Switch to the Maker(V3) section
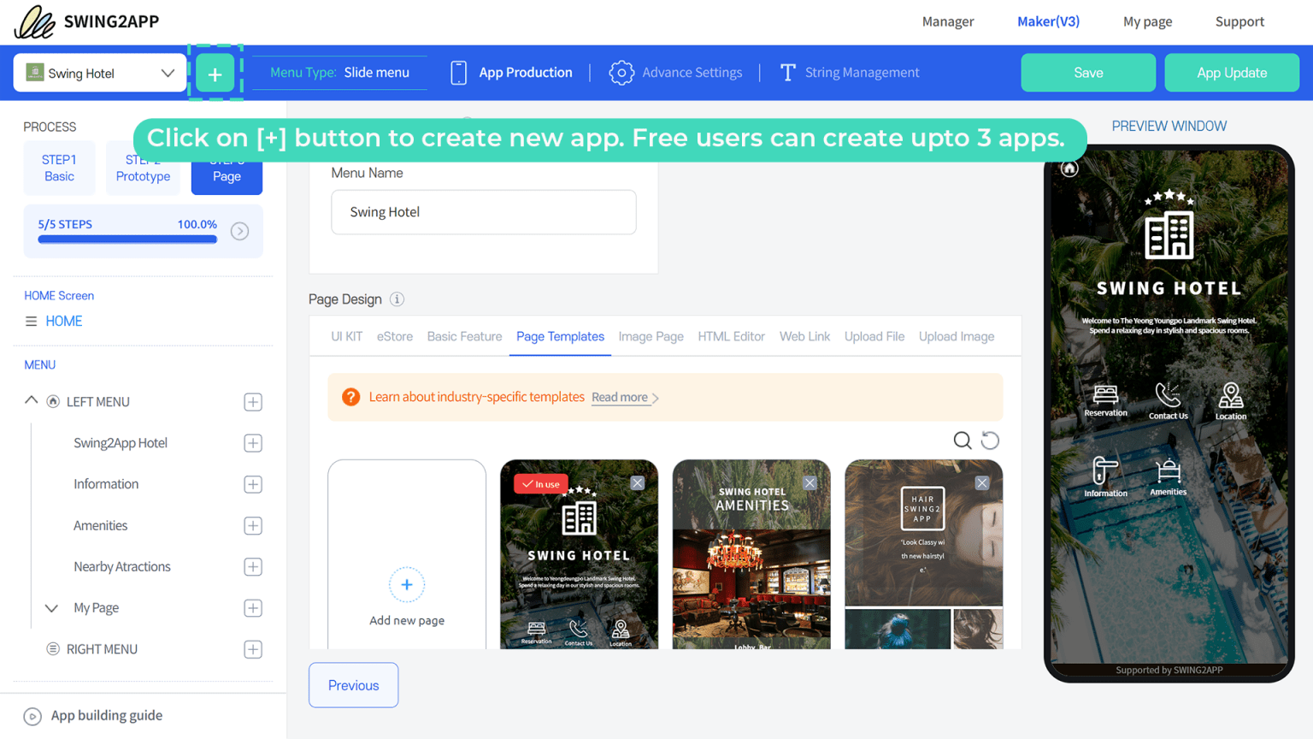This screenshot has height=739, width=1313. pyautogui.click(x=1048, y=21)
